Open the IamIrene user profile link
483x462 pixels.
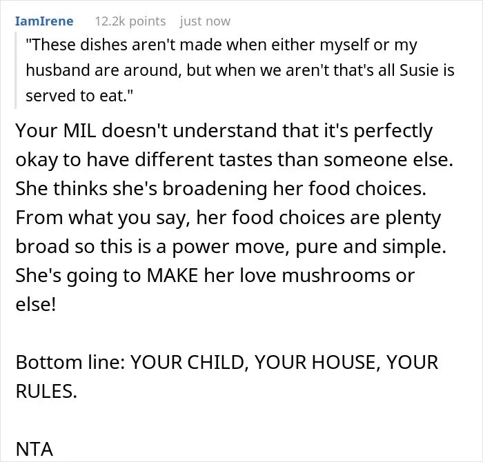pos(44,21)
